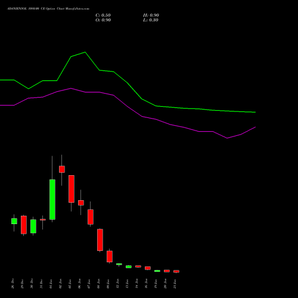
Task: Click the 30 Dec date label
Action: coord(32,284)
